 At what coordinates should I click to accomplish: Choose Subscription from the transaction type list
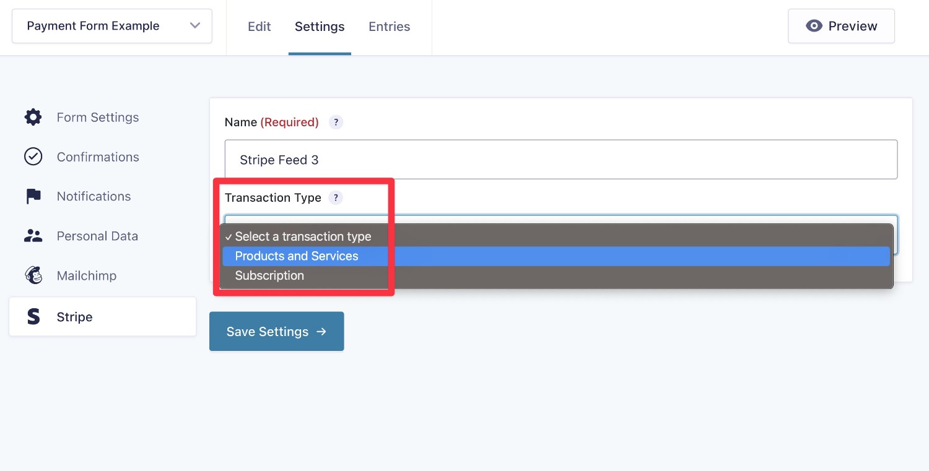269,275
